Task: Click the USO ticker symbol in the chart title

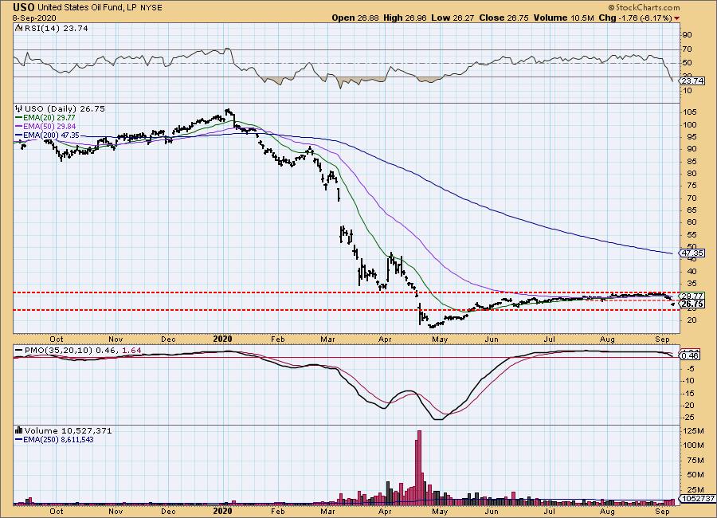Action: (24, 7)
